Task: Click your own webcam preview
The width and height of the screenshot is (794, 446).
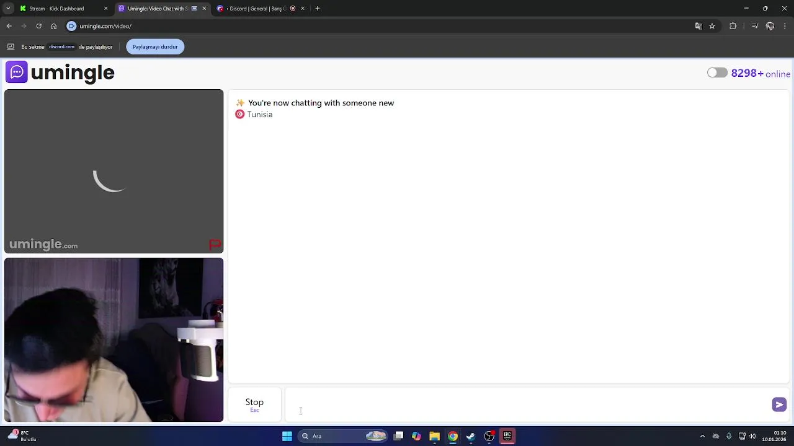Action: click(x=114, y=340)
